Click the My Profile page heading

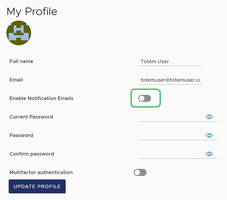pyautogui.click(x=32, y=11)
